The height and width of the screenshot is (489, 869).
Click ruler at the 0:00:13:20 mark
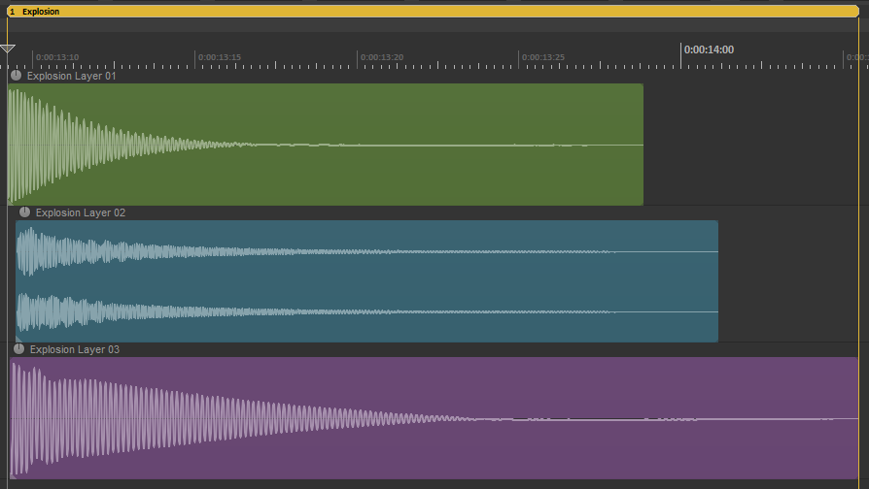coord(357,60)
